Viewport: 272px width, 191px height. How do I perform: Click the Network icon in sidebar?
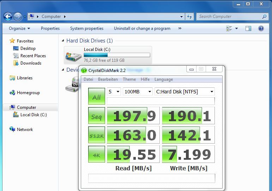pos(12,129)
